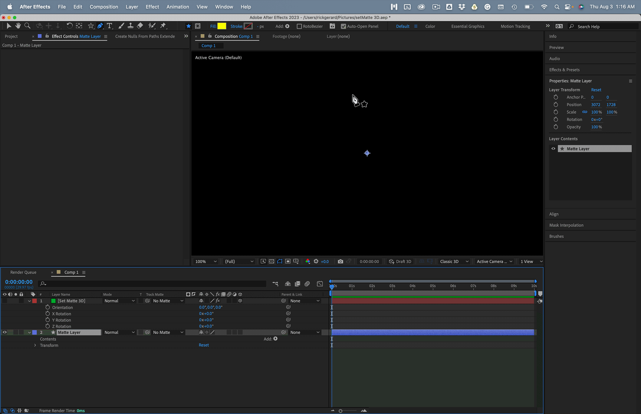
Task: Open the Graph Editor in the timeline
Action: (x=320, y=284)
